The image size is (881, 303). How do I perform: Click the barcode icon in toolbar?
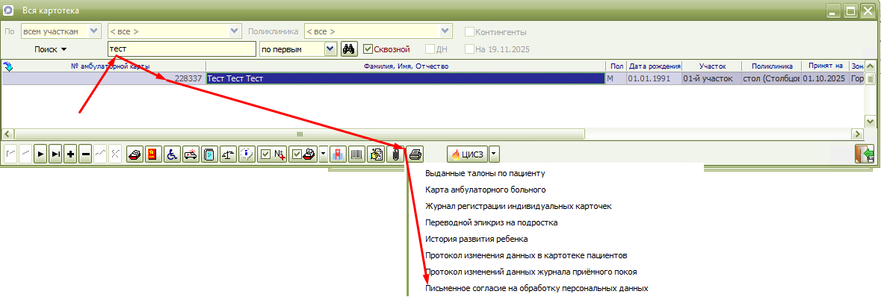[x=357, y=154]
